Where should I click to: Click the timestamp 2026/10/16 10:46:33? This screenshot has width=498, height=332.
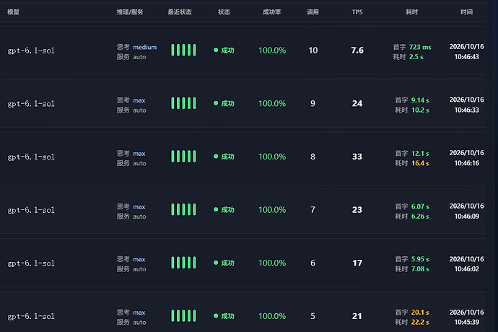pos(466,105)
